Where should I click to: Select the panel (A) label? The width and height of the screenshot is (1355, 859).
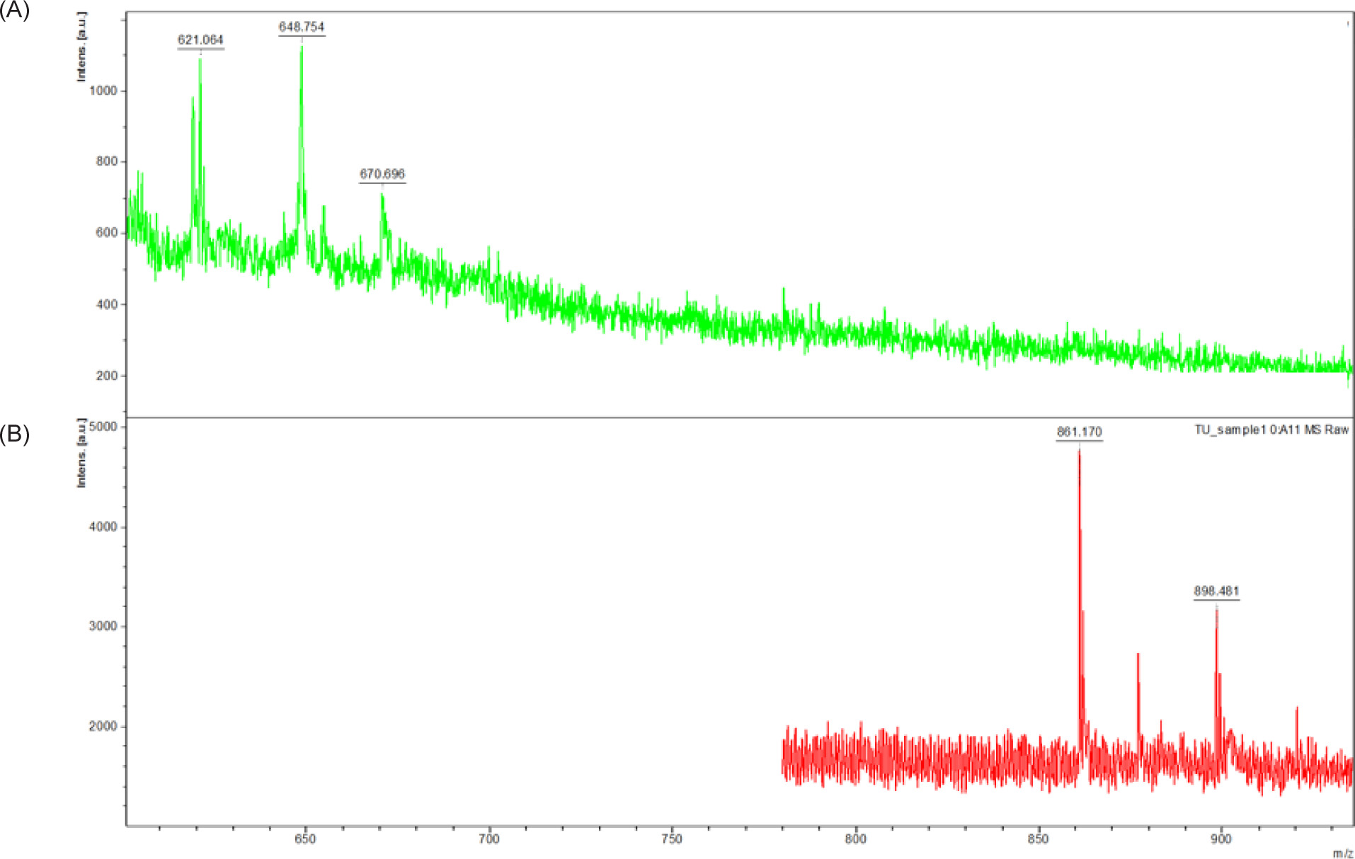click(x=15, y=10)
